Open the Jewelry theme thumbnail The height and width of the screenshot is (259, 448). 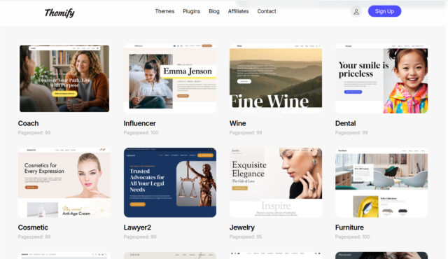(276, 183)
